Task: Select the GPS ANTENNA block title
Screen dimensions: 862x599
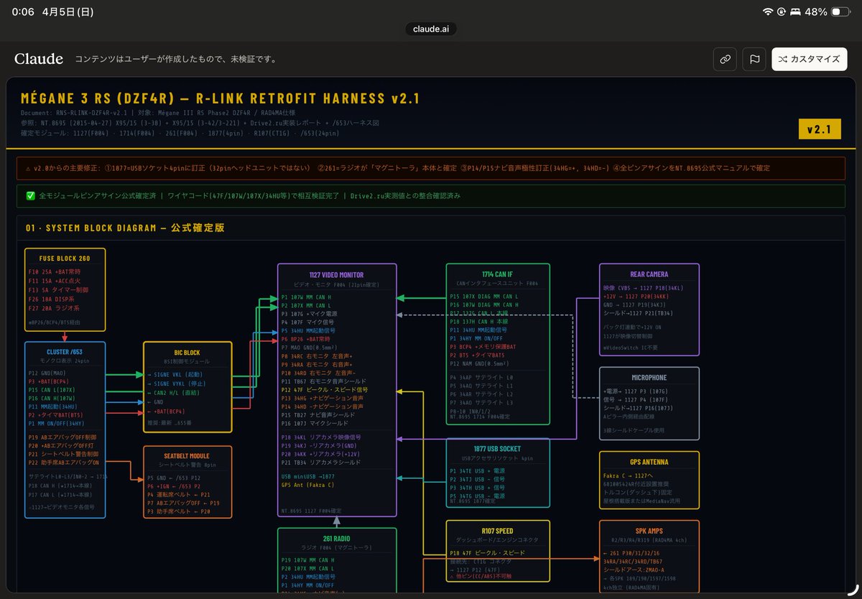Action: [649, 462]
